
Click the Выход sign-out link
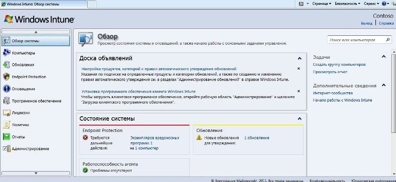tap(367, 23)
